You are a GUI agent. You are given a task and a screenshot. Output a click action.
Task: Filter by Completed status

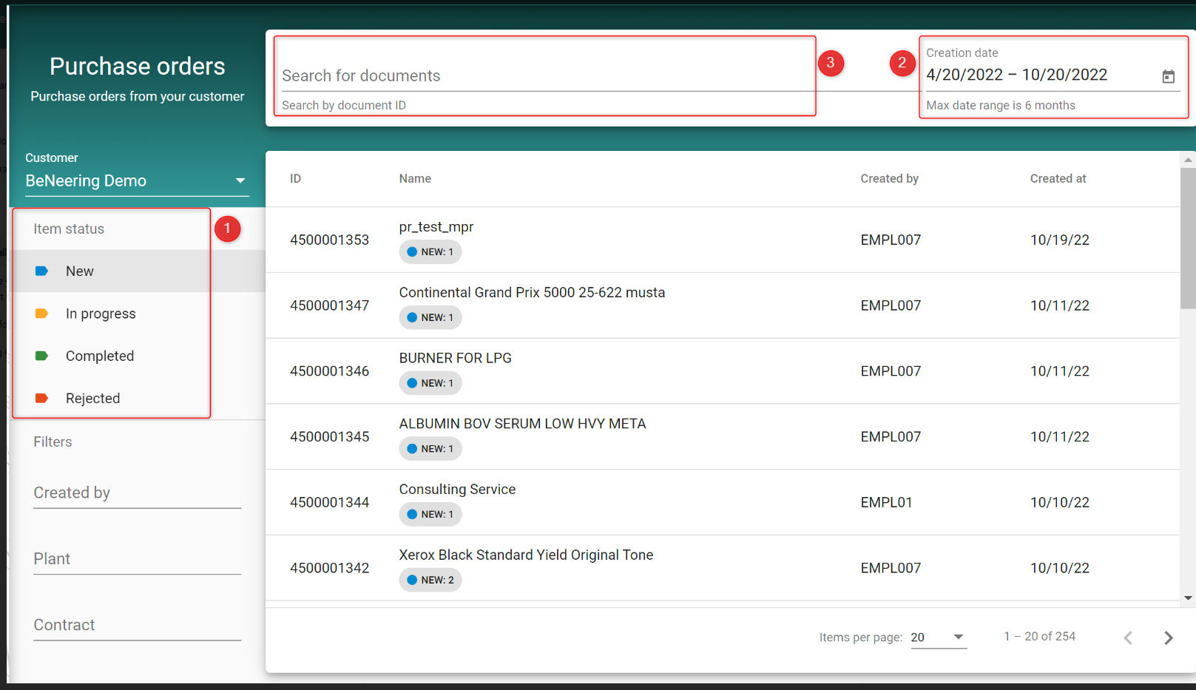(x=100, y=356)
